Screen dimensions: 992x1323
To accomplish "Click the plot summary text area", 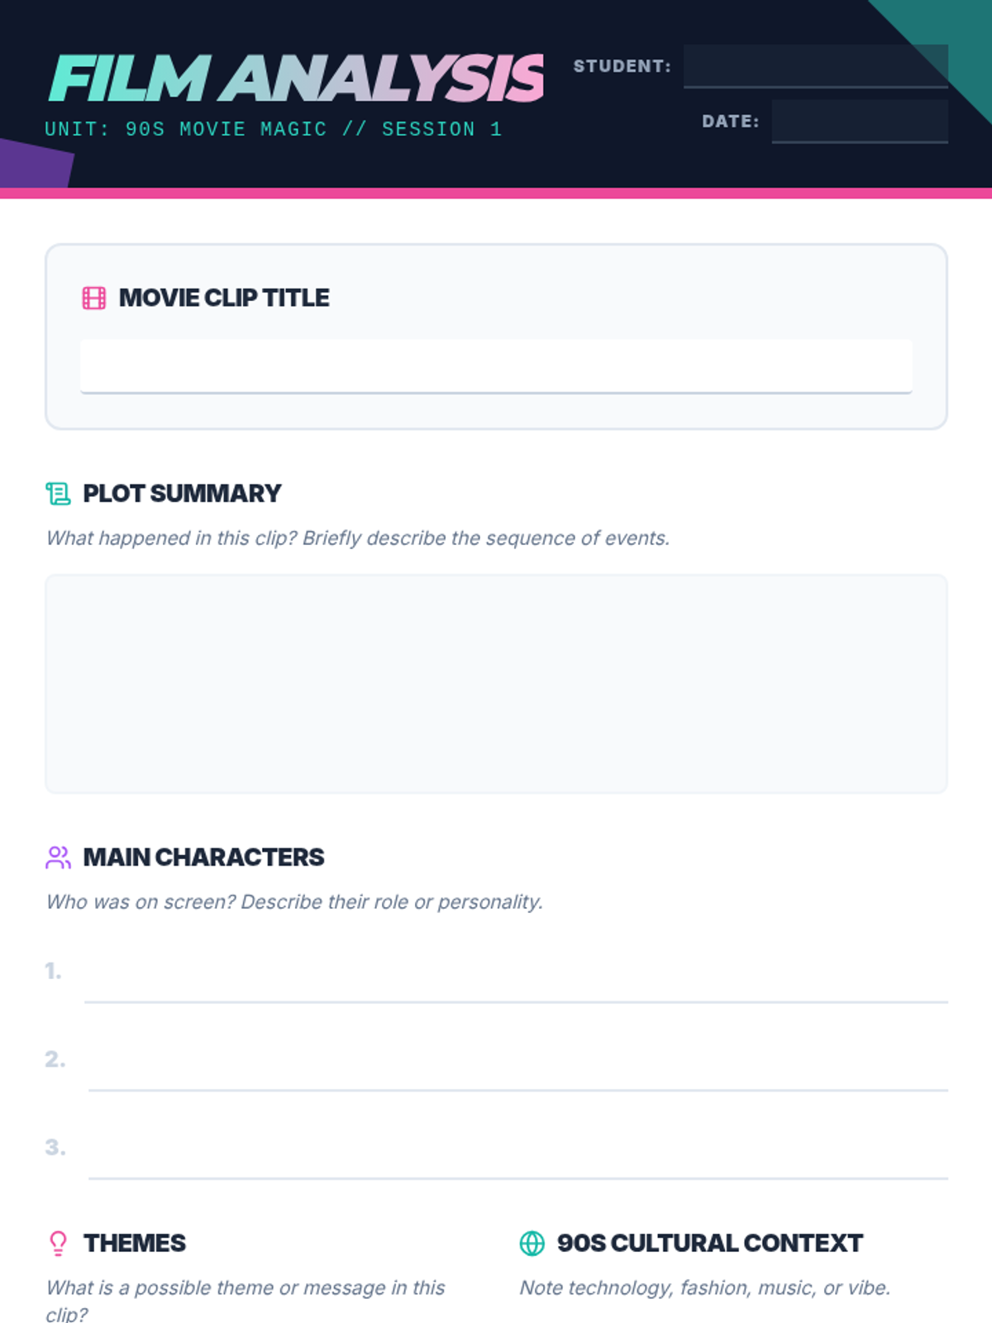I will click(x=496, y=684).
